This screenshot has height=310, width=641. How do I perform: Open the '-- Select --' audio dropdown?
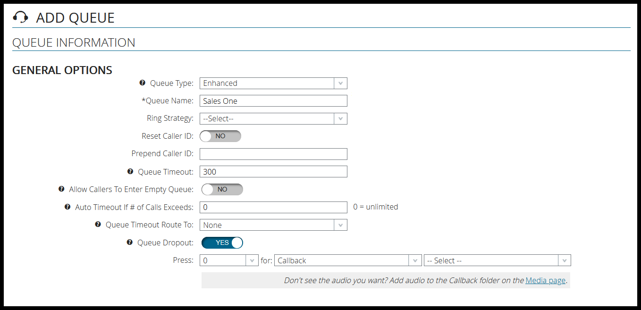click(498, 260)
